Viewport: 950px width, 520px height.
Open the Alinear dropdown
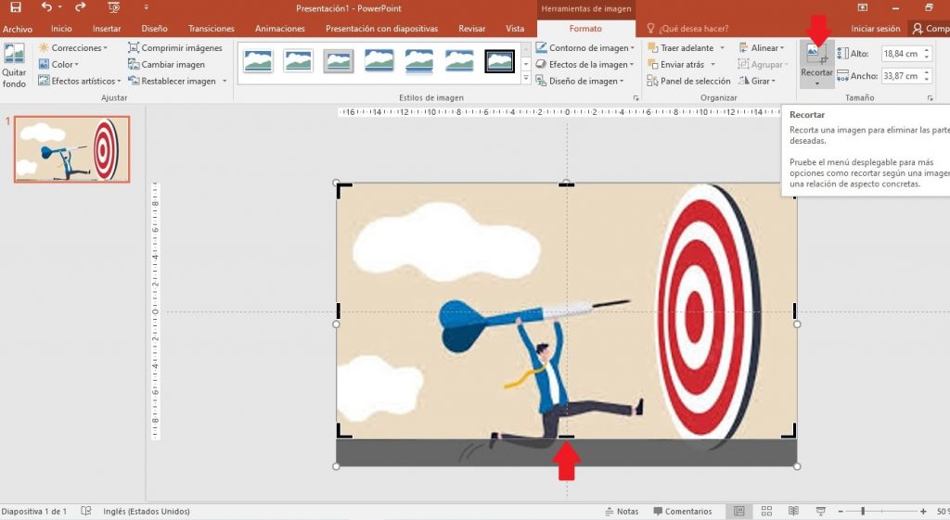point(761,48)
